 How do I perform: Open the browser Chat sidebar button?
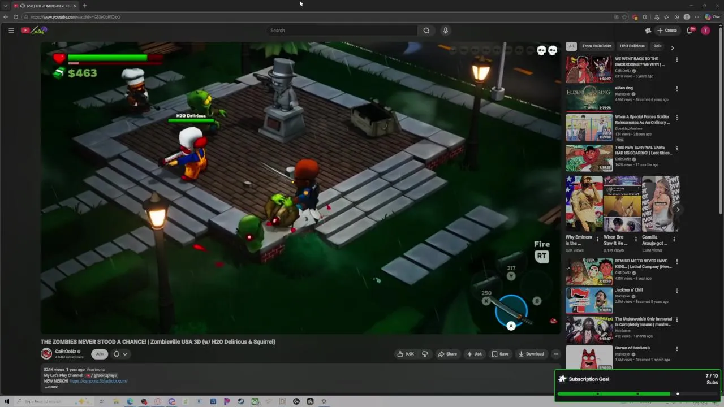(x=712, y=17)
